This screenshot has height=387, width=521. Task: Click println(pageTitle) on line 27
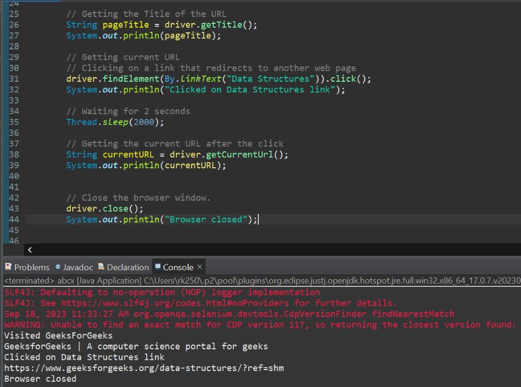(172, 36)
